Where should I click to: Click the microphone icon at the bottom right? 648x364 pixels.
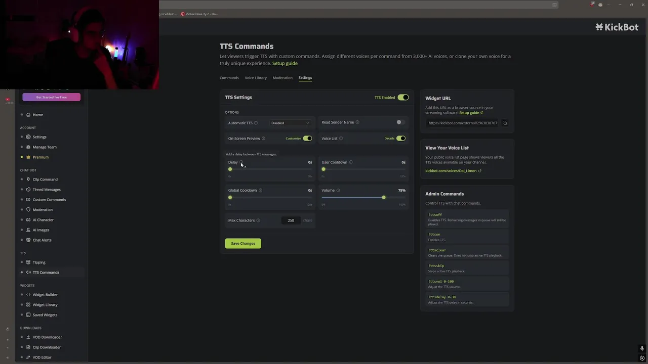point(642,349)
